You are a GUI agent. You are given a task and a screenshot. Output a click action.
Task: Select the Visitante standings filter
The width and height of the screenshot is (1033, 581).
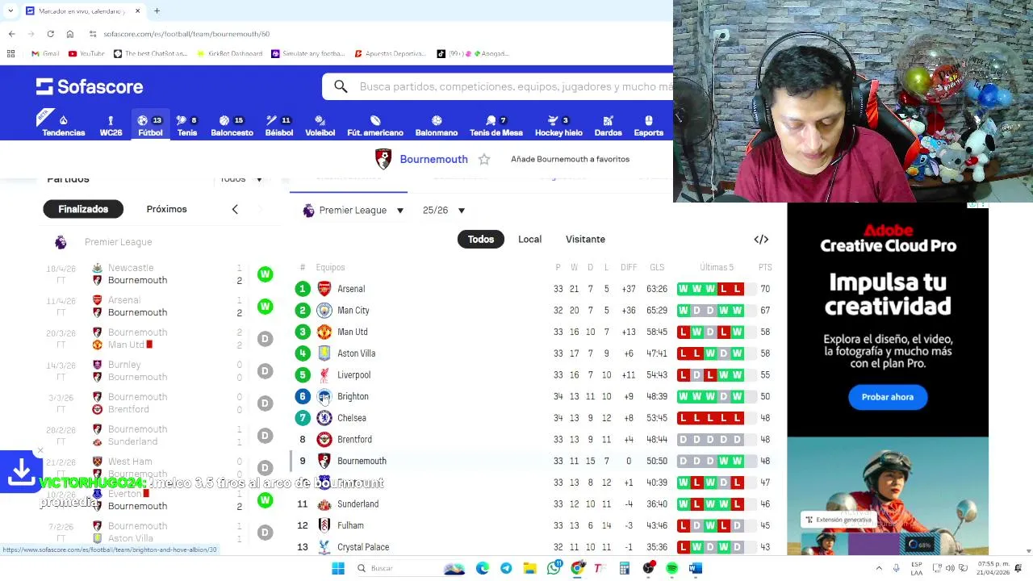pos(585,239)
